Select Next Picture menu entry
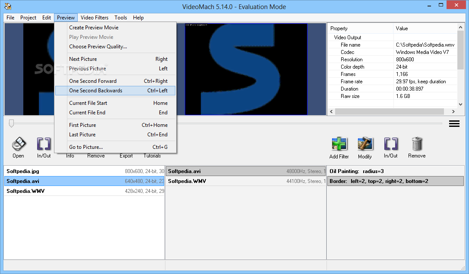469x274 pixels. click(115, 59)
